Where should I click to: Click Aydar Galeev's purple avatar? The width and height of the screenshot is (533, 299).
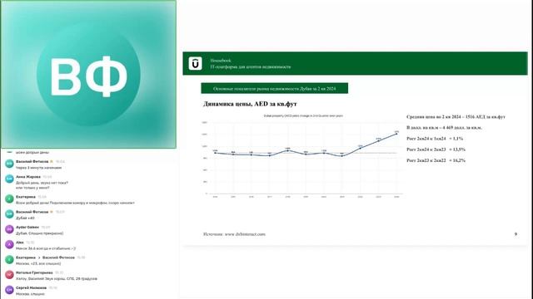[x=9, y=229]
